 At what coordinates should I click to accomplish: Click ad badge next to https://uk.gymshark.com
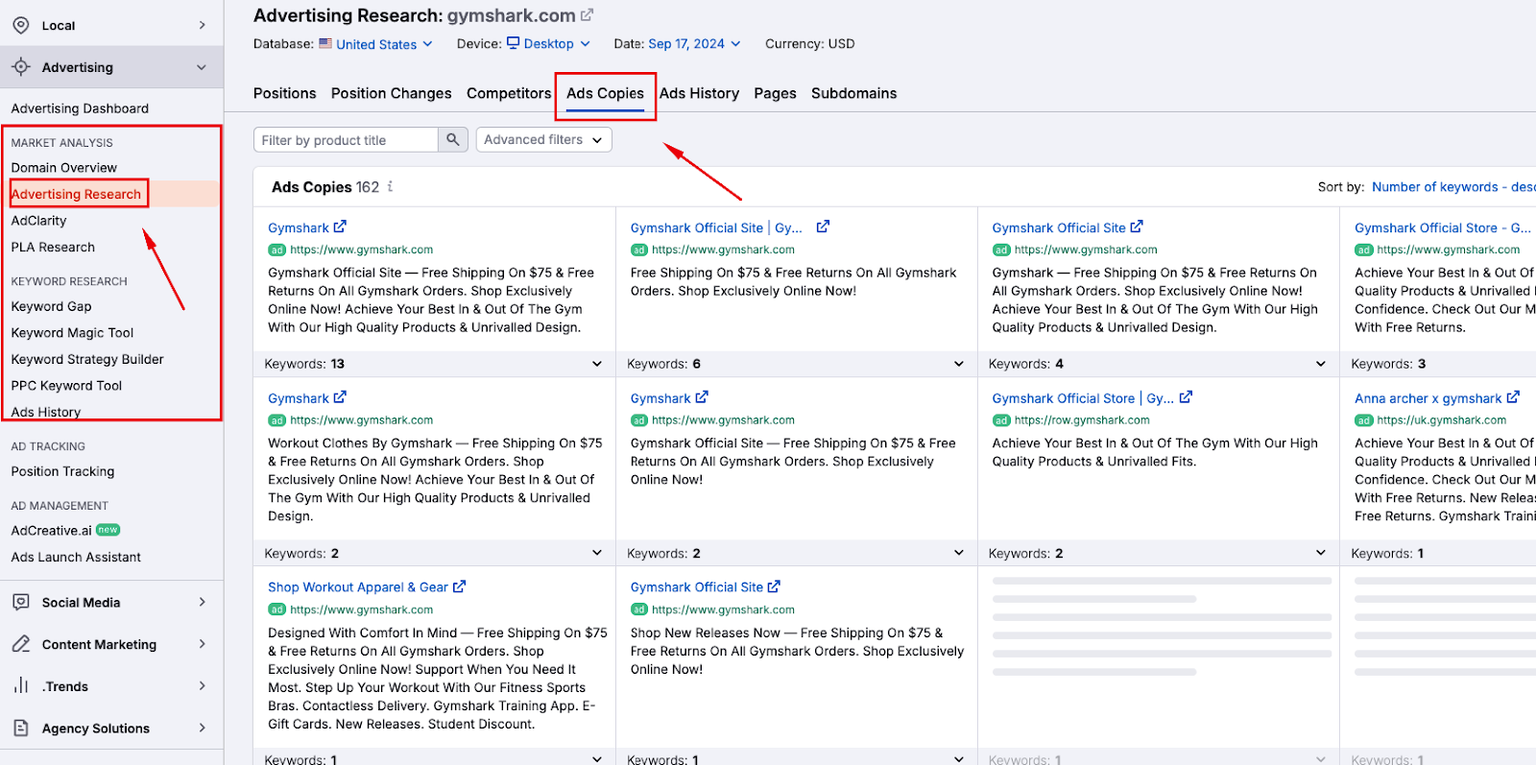(x=1364, y=420)
